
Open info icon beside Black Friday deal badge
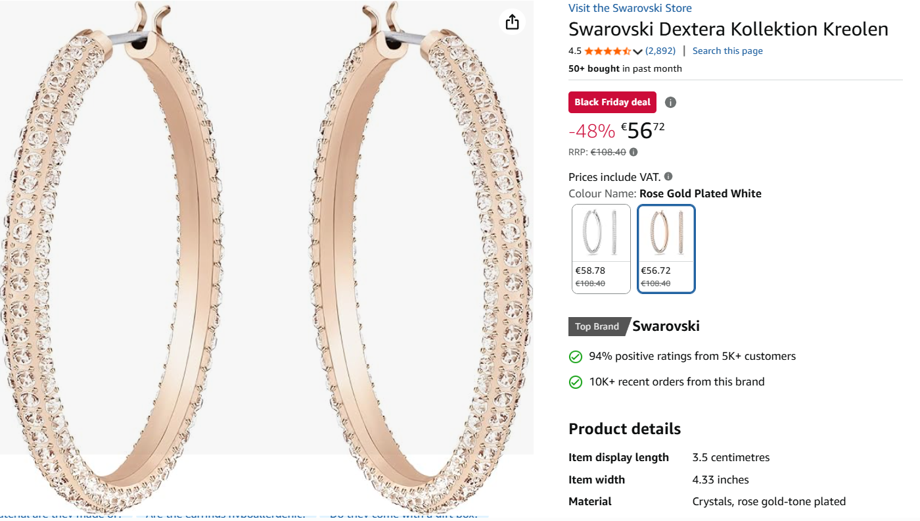click(x=670, y=102)
